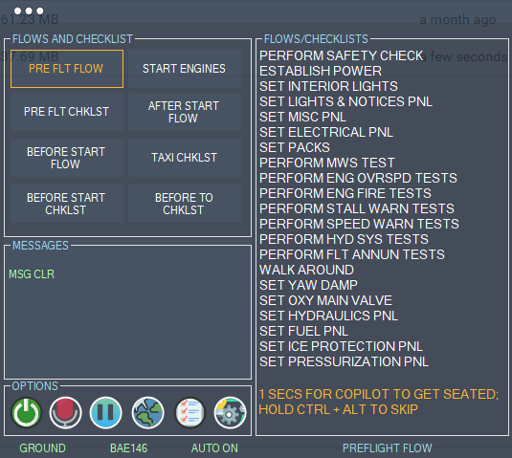Choose BEFORE START FLOW

point(67,158)
